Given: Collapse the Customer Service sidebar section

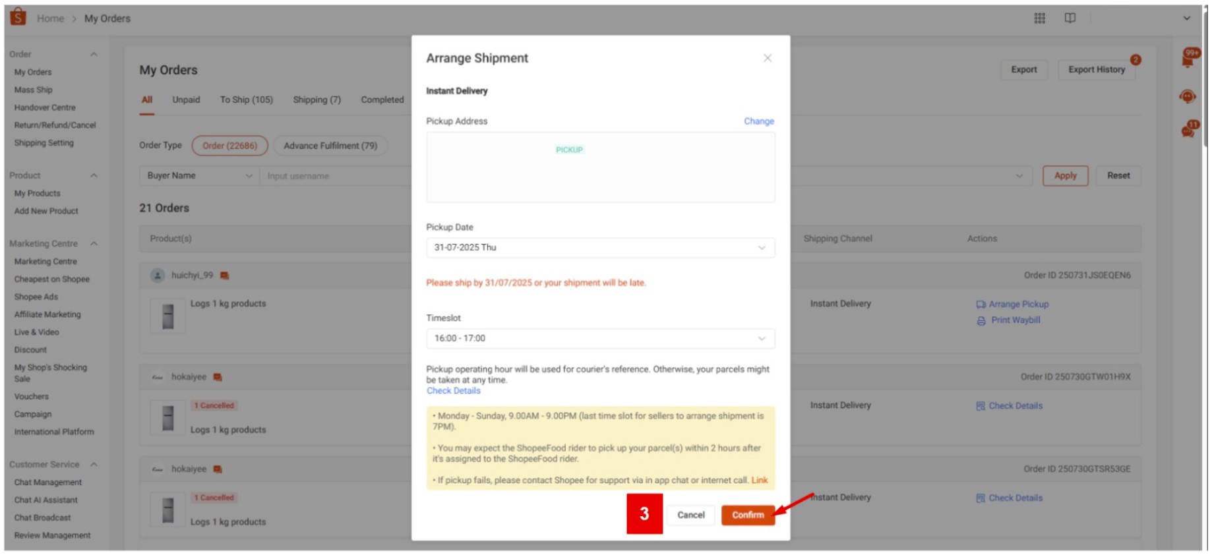Looking at the screenshot, I should point(94,465).
